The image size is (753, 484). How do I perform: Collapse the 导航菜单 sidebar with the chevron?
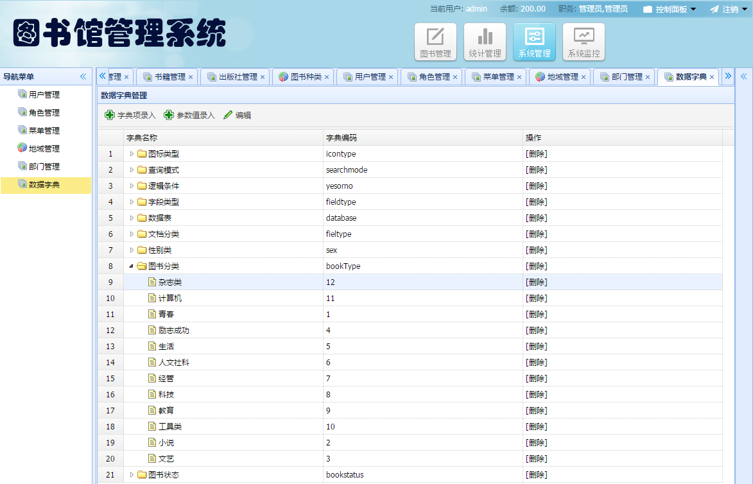(82, 76)
